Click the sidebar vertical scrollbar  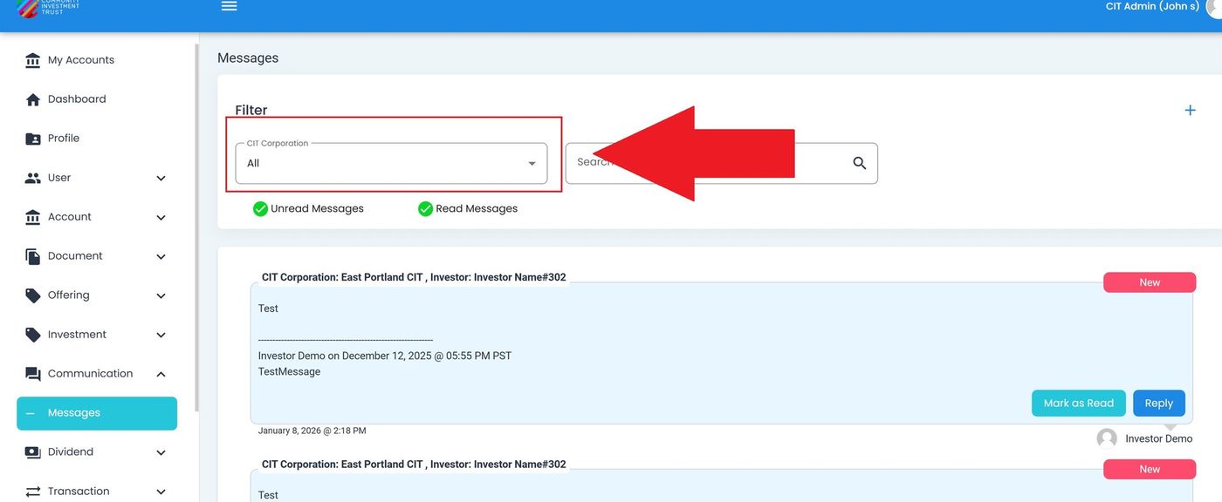pos(196,227)
